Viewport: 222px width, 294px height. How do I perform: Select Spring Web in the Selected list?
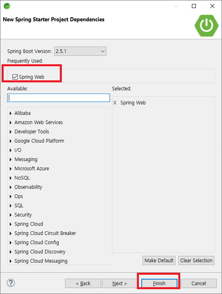click(x=133, y=103)
